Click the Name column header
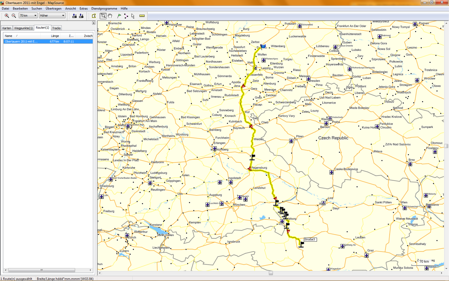449x281 pixels. click(x=9, y=36)
